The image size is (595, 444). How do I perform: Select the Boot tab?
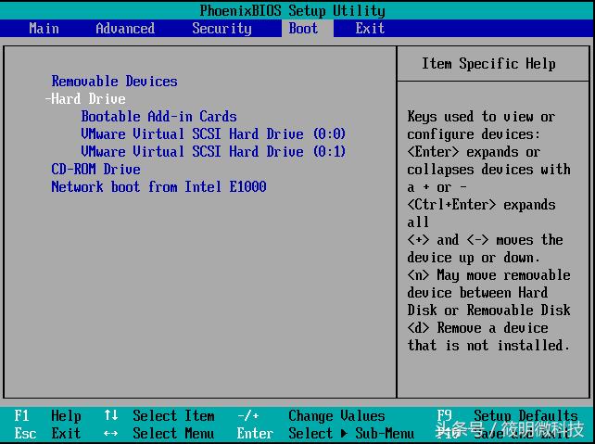click(303, 29)
